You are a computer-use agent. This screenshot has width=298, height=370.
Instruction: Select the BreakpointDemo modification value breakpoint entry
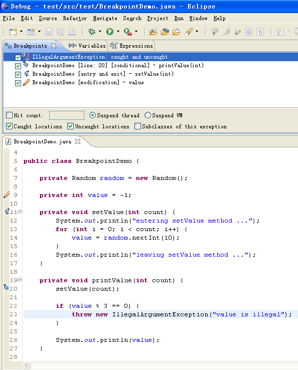pyautogui.click(x=88, y=82)
